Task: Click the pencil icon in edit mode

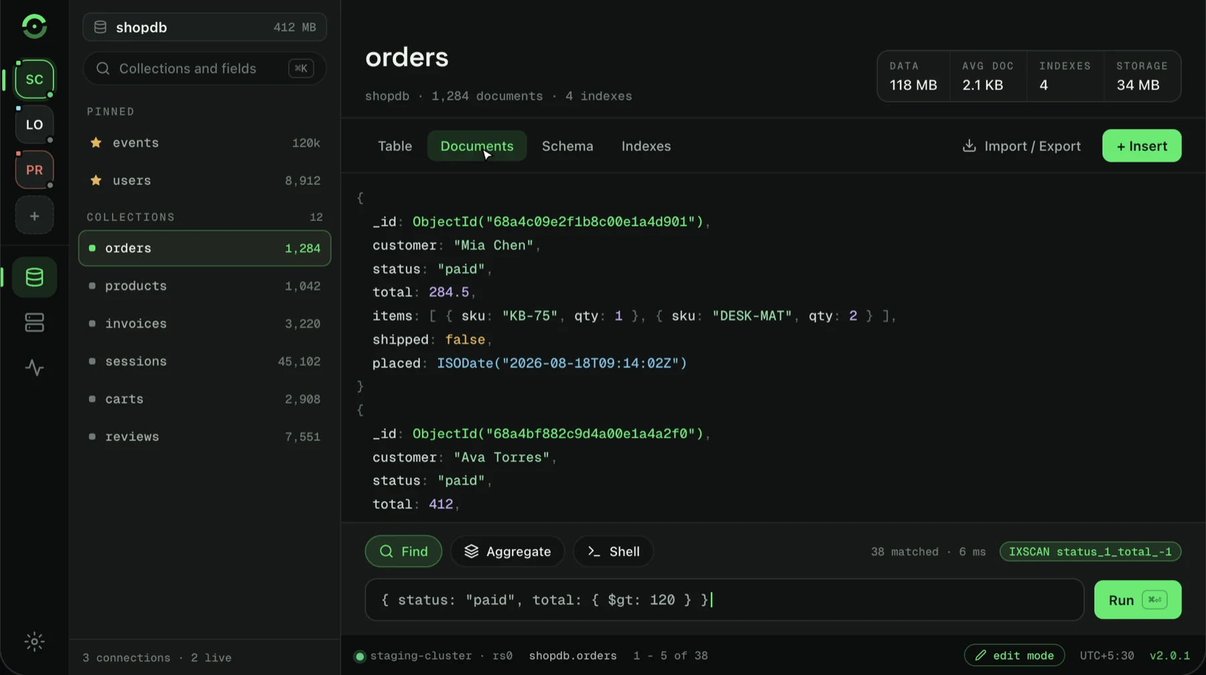Action: click(x=980, y=655)
